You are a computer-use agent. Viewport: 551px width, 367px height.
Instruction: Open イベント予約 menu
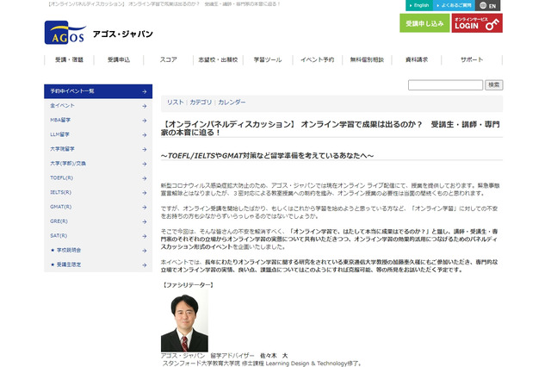[318, 59]
